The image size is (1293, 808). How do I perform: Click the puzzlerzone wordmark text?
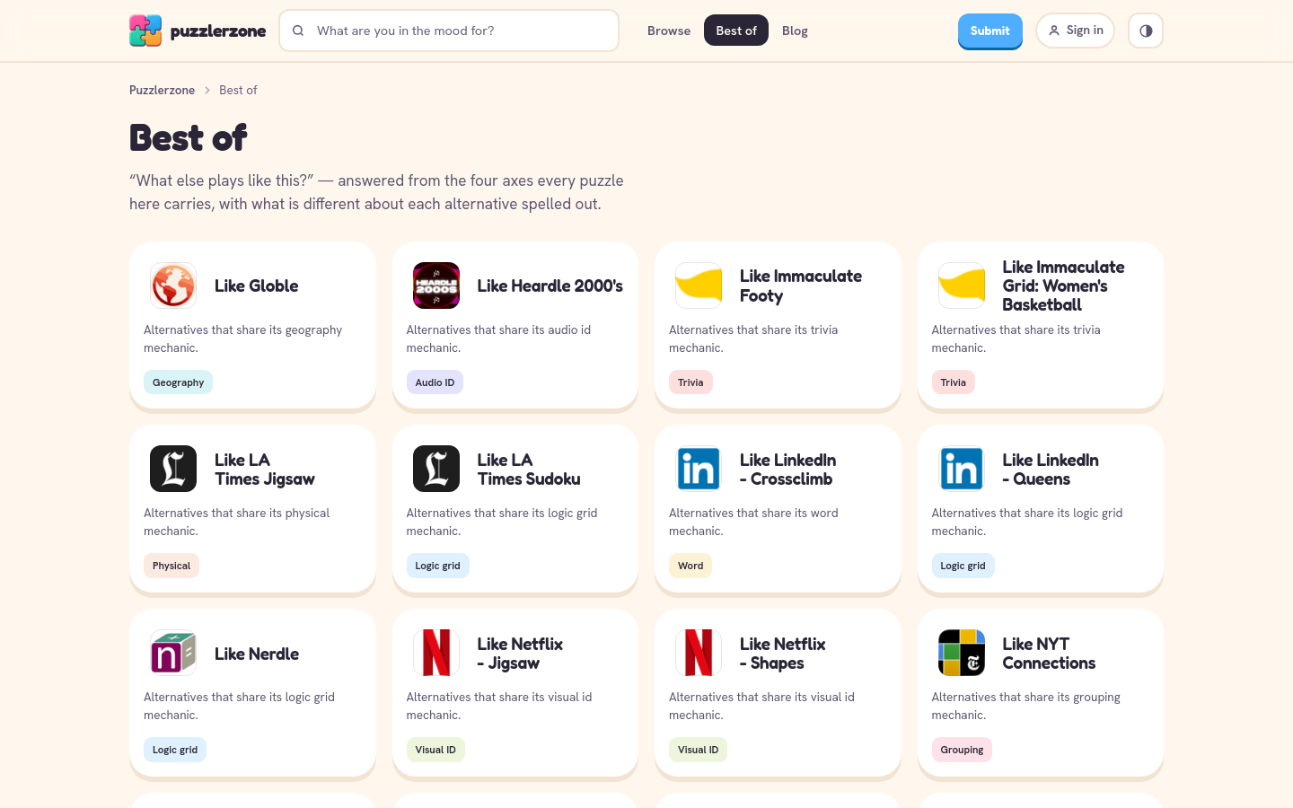click(218, 31)
